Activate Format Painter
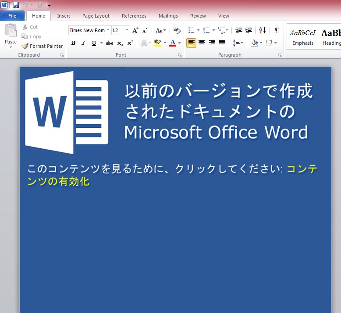341x313 pixels. click(x=42, y=46)
